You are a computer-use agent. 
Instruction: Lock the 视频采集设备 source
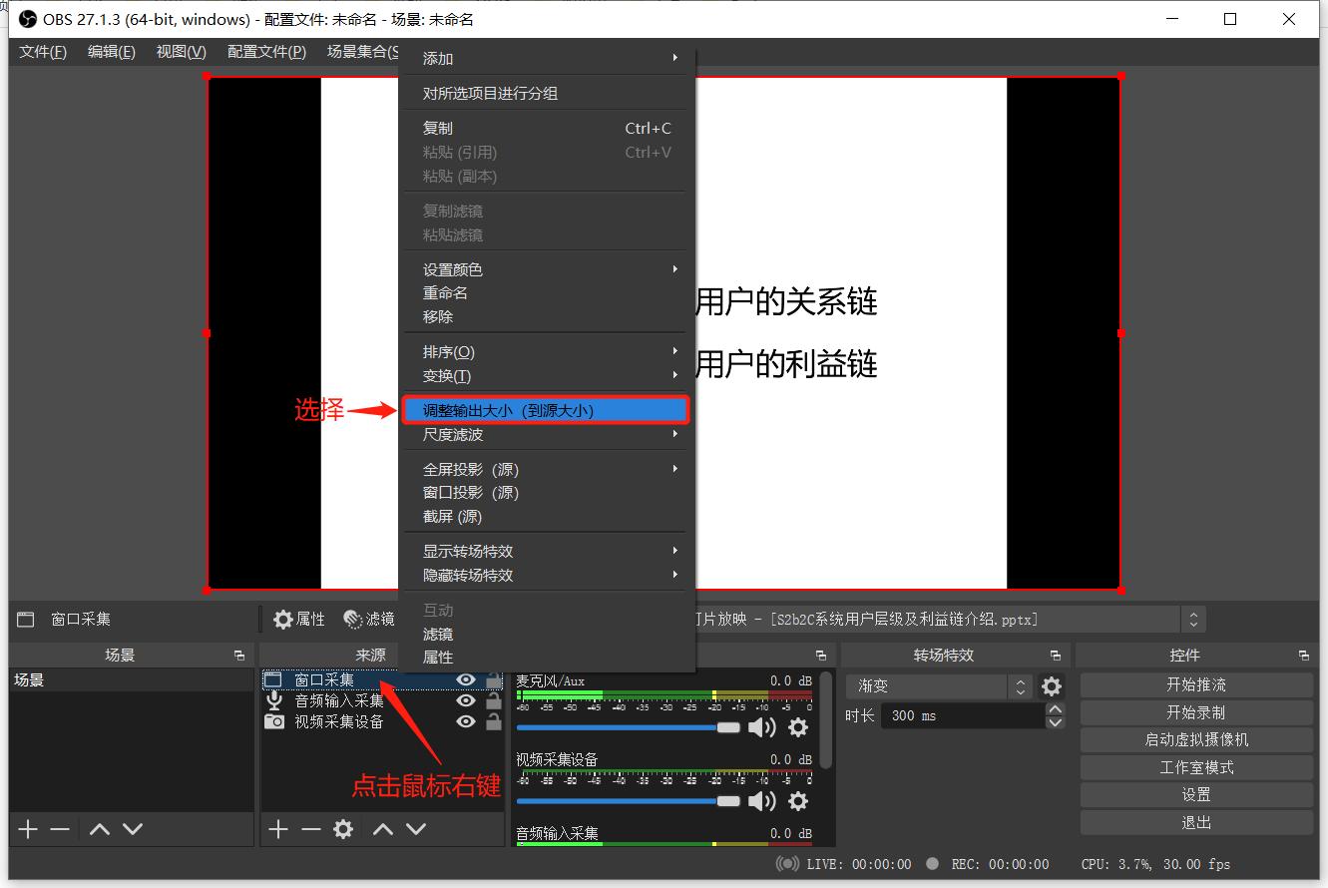click(x=494, y=721)
